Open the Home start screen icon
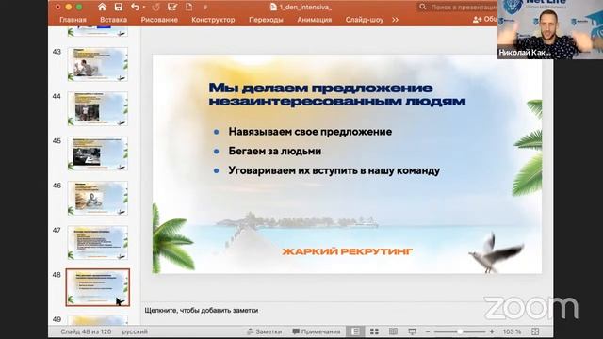 102,7
